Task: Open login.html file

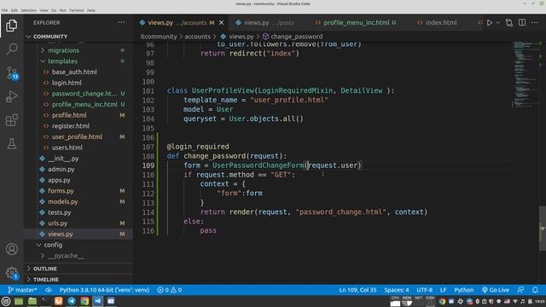Action: pos(78,83)
